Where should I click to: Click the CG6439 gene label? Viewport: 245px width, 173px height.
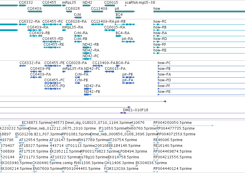click(34, 8)
